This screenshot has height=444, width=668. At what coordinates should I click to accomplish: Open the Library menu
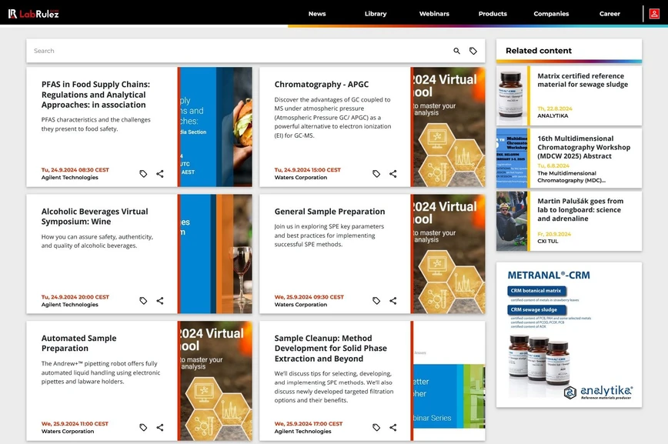click(x=376, y=14)
